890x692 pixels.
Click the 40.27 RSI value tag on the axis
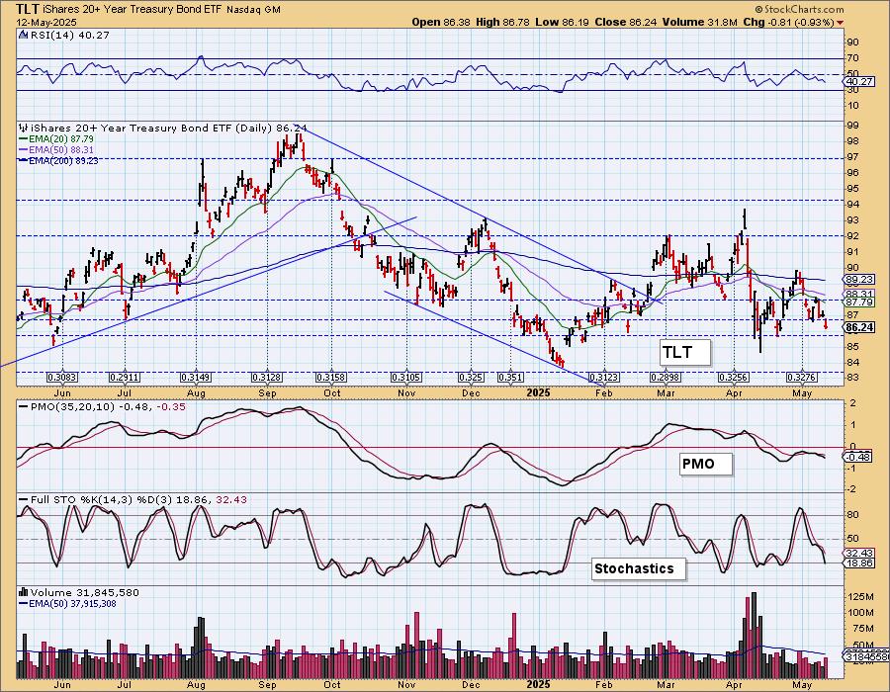click(x=858, y=82)
